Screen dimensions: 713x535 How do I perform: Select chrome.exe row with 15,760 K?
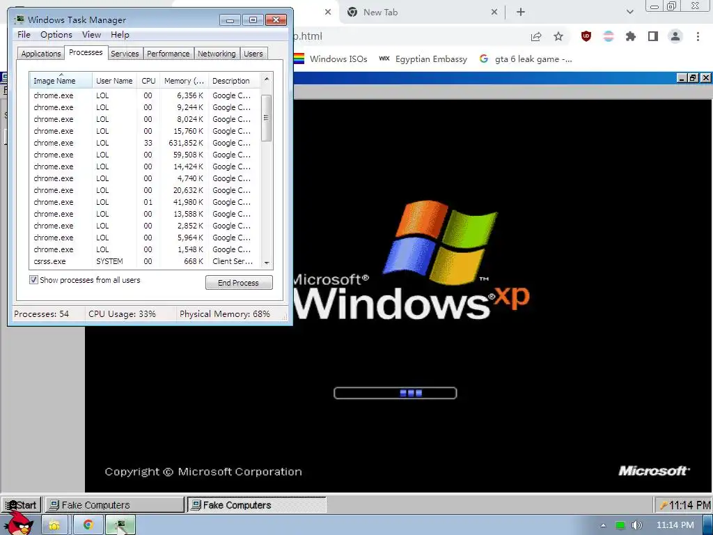pos(145,131)
